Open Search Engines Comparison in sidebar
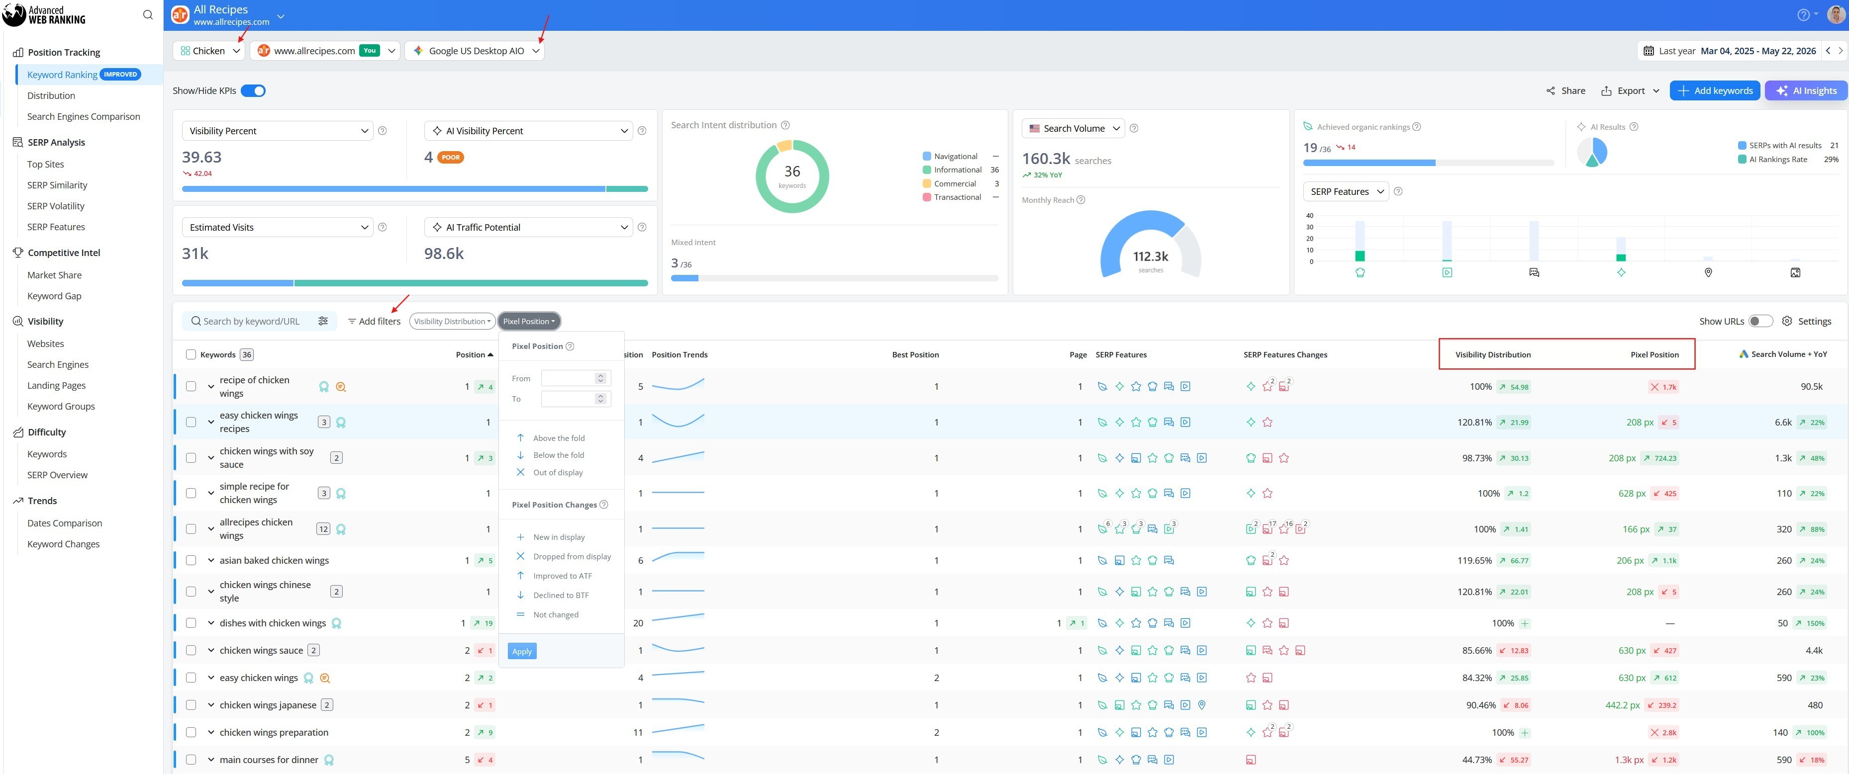The width and height of the screenshot is (1849, 774). point(84,116)
